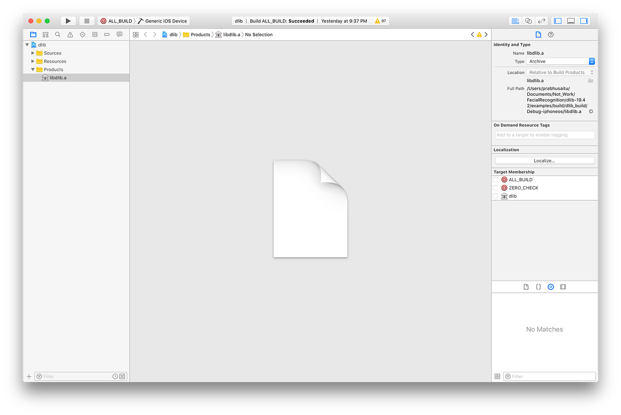Open the Source Control navigator
Screen dimensions: 621x415
click(x=45, y=34)
